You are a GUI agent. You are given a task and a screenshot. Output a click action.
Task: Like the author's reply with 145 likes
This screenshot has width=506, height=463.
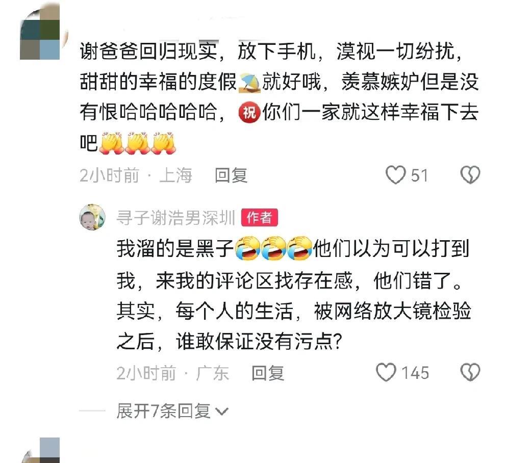[386, 372]
